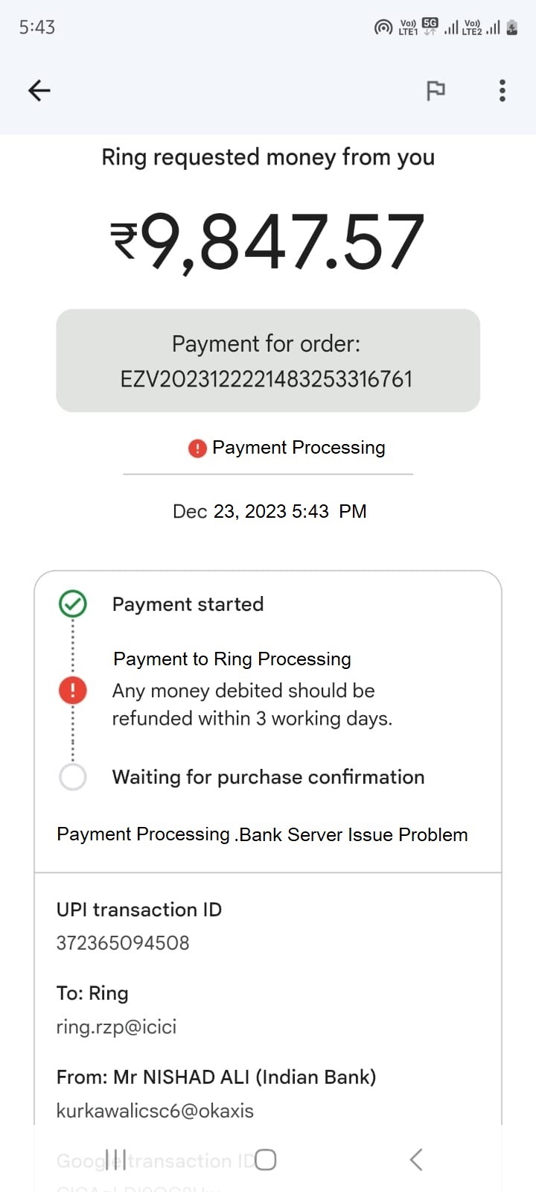Tap the ₹9,847.57 amount
Screen dimensions: 536x1192
pyautogui.click(x=268, y=241)
